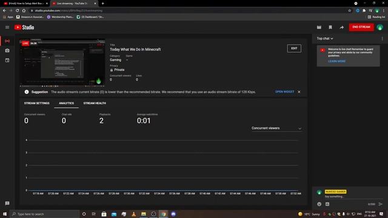Open the send feedback icon at sidebar bottom
This screenshot has width=388, height=218.
(x=7, y=203)
